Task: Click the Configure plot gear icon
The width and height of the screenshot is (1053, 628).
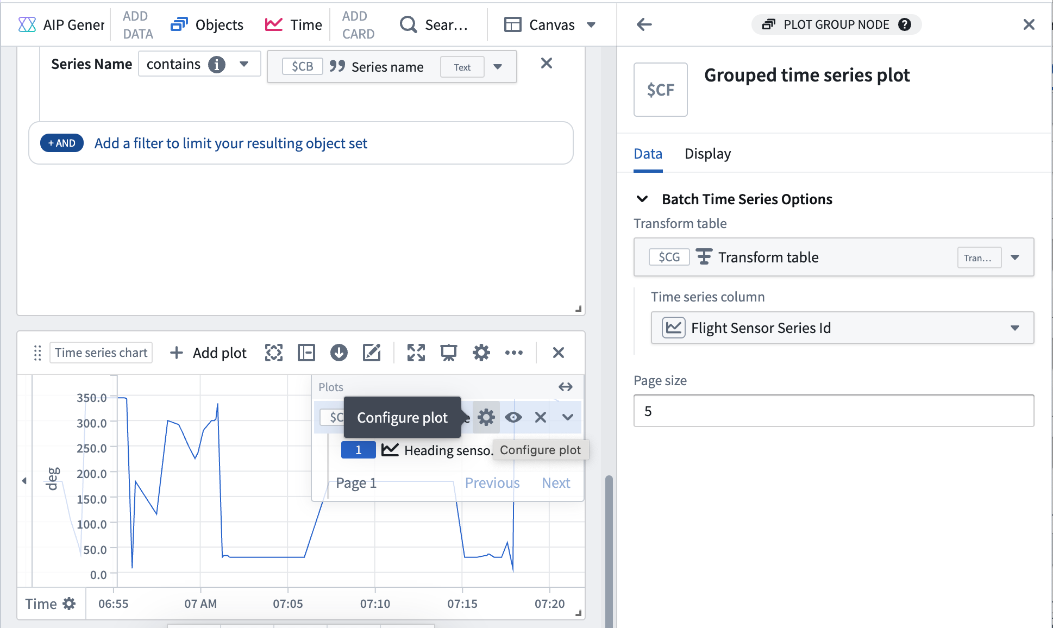Action: [485, 417]
